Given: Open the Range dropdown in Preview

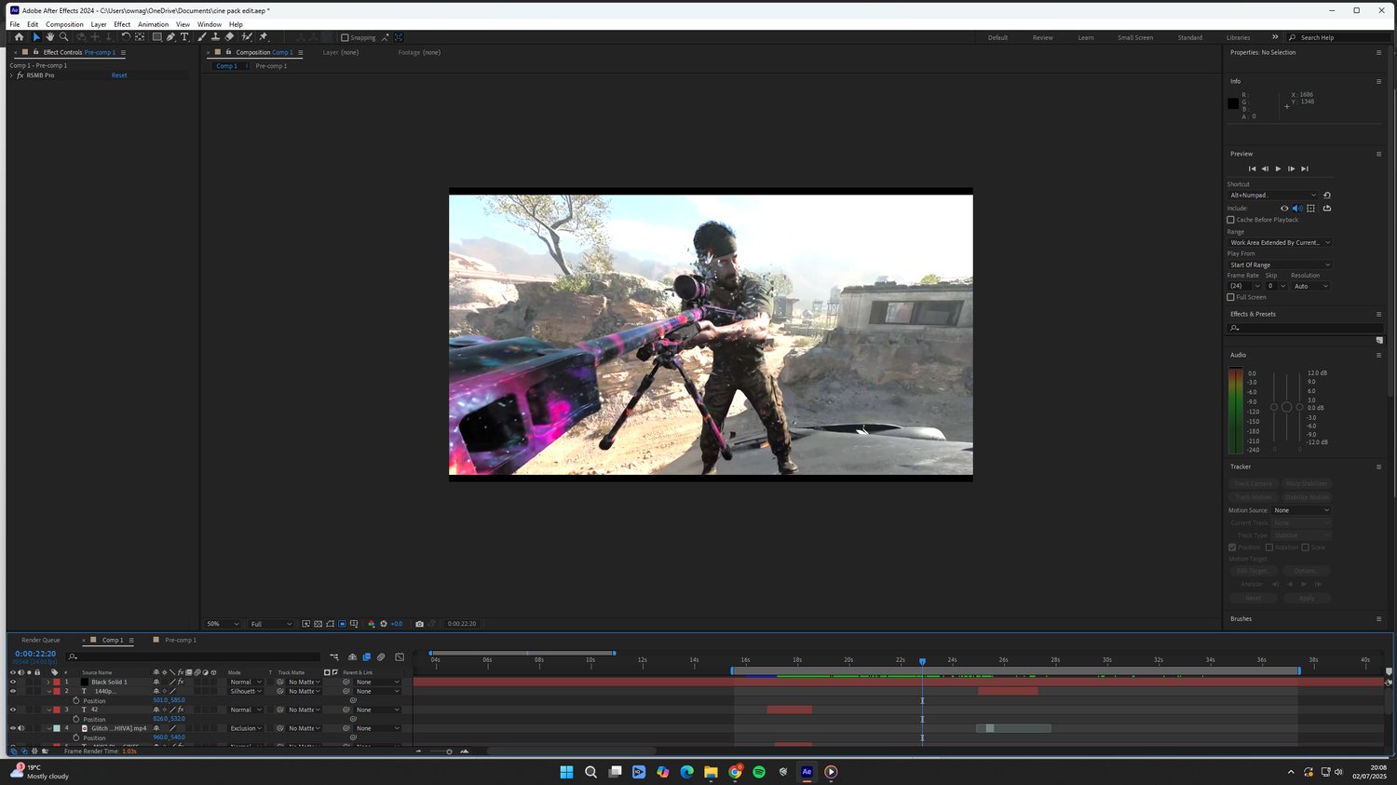Looking at the screenshot, I should click(x=1280, y=243).
